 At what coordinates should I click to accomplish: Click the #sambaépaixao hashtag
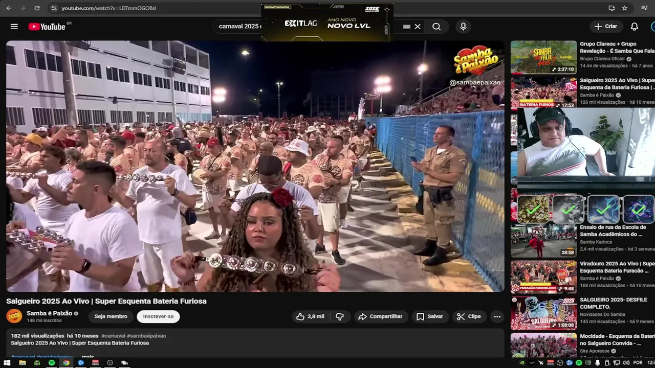(146, 336)
